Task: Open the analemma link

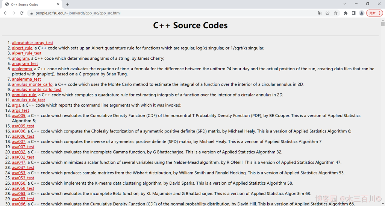Action: [22, 69]
